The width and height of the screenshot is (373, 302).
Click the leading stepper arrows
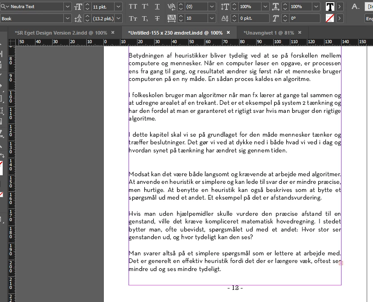tap(87, 18)
